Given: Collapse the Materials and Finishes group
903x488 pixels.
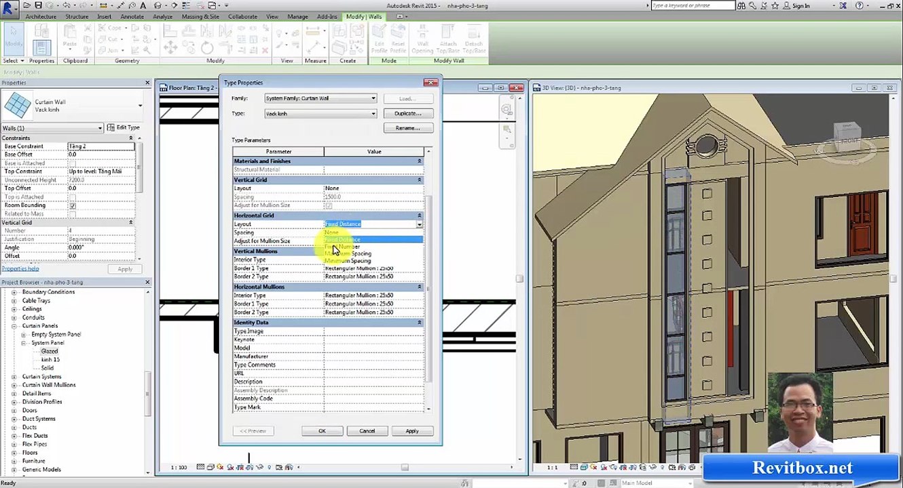Looking at the screenshot, I should (419, 161).
